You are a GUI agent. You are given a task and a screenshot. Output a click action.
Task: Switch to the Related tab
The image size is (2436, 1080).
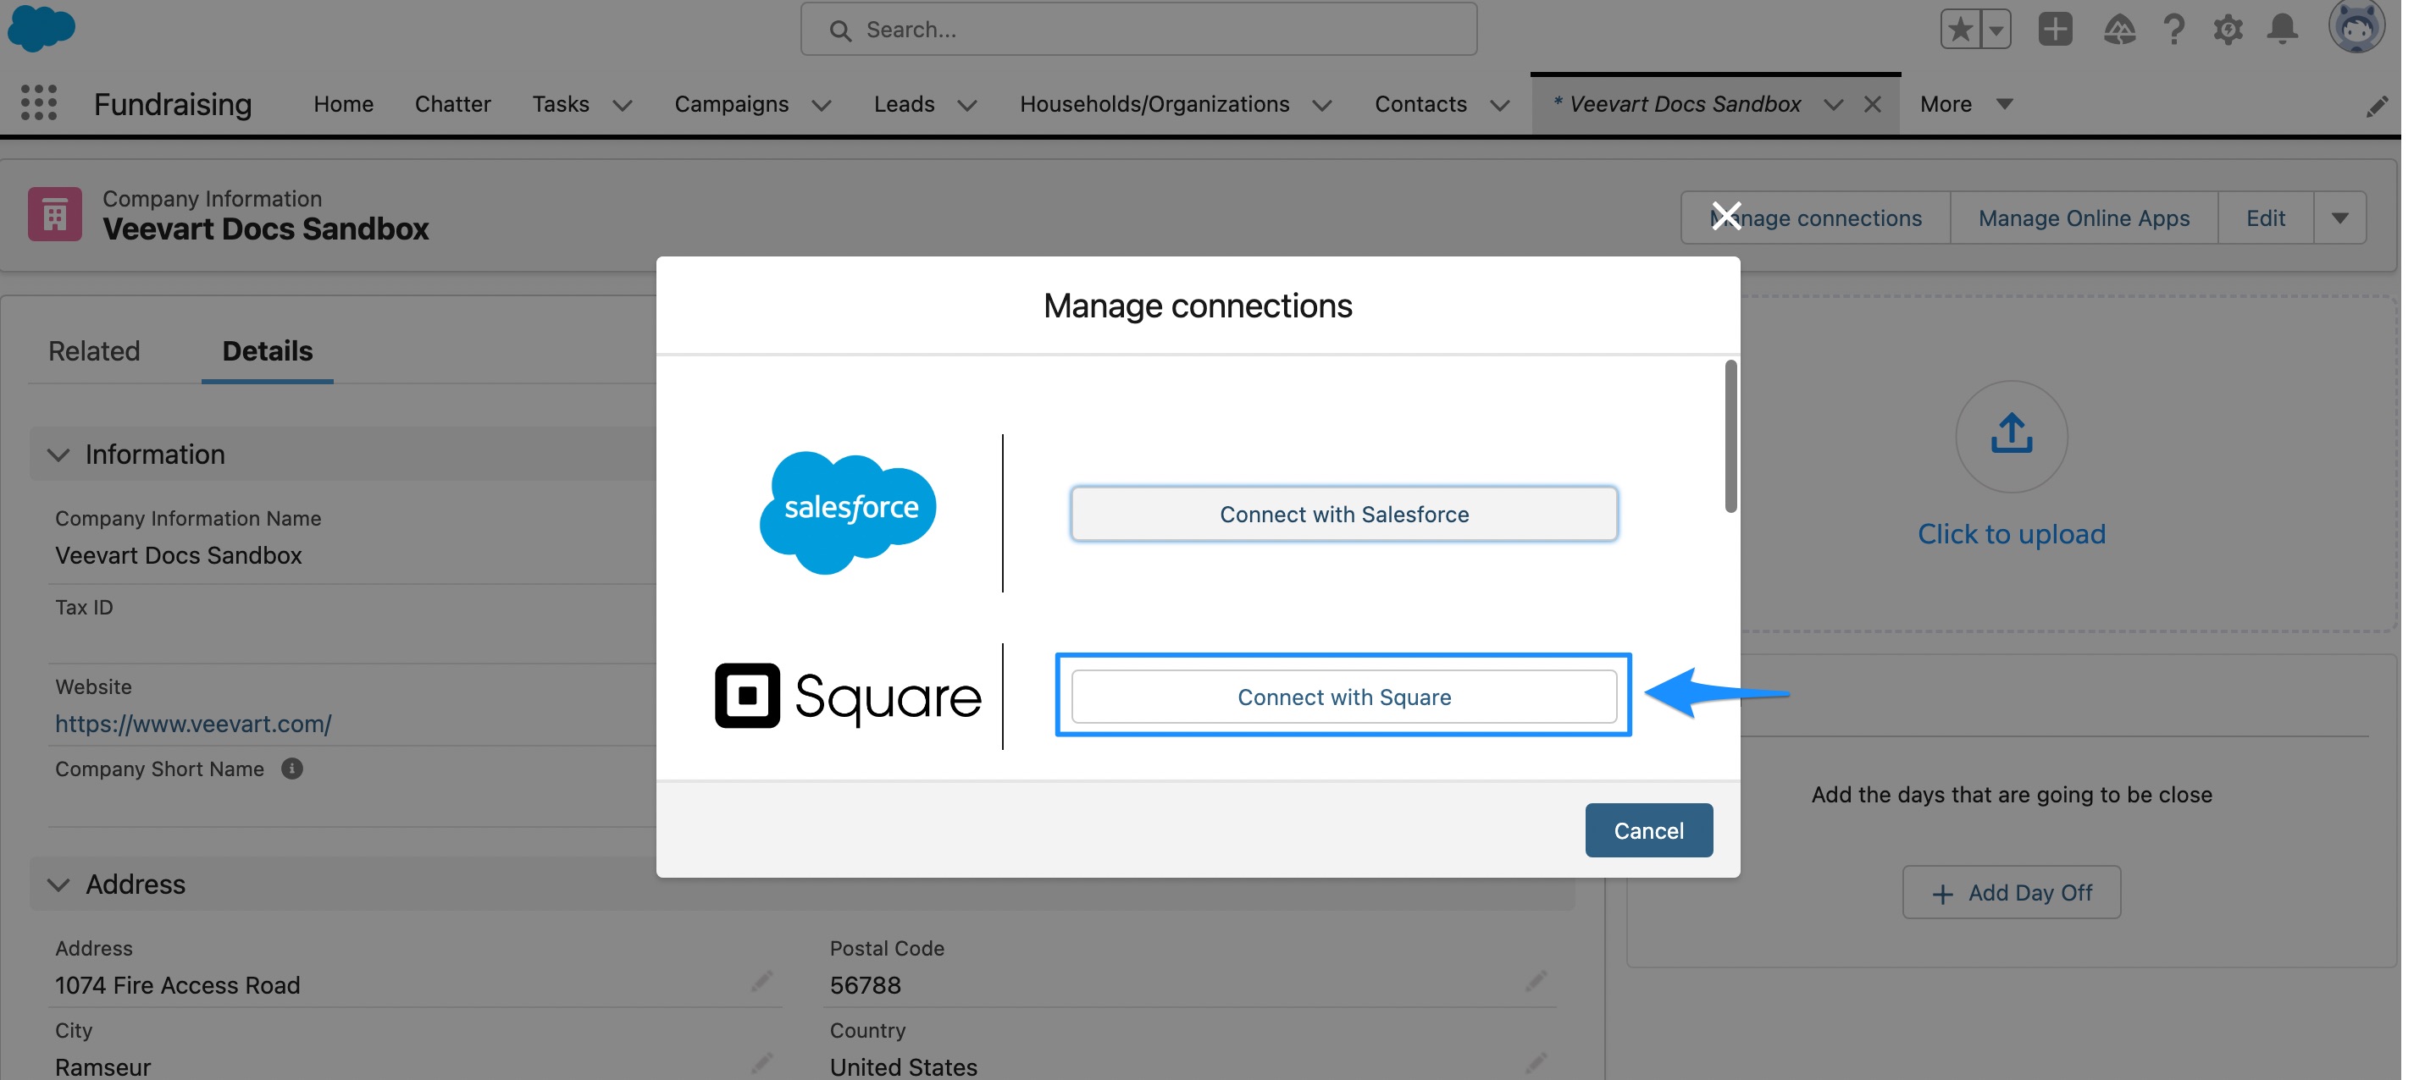pyautogui.click(x=94, y=350)
